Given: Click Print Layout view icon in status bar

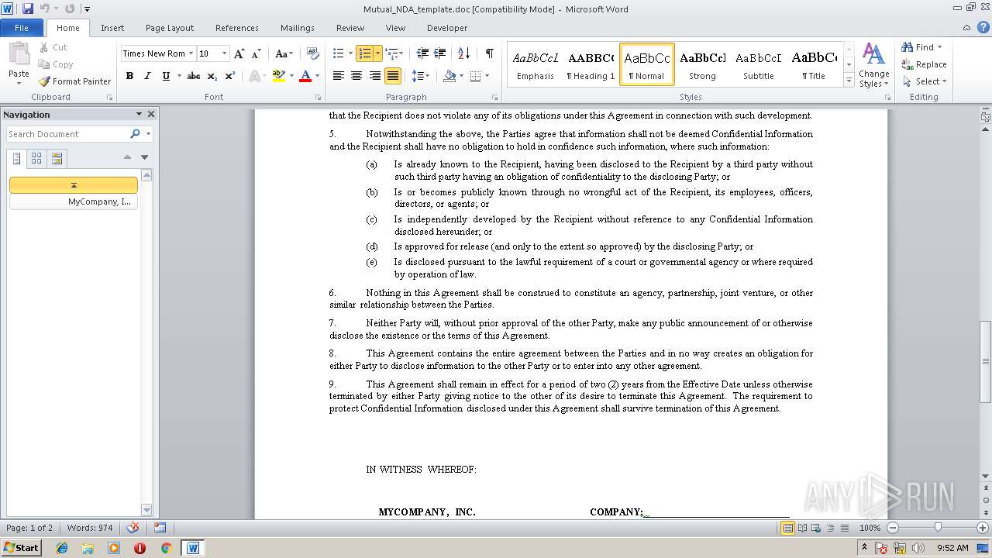Looking at the screenshot, I should pyautogui.click(x=787, y=528).
